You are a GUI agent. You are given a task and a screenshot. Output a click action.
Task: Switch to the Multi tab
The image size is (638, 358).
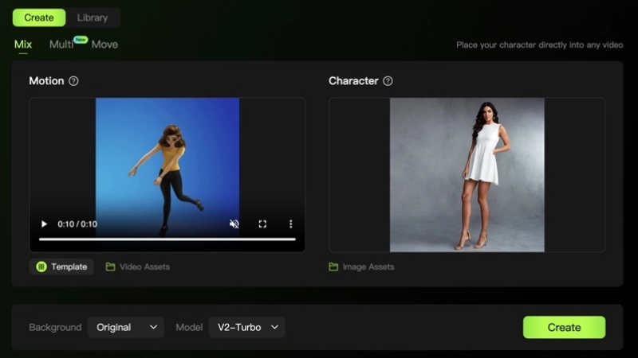coord(61,45)
